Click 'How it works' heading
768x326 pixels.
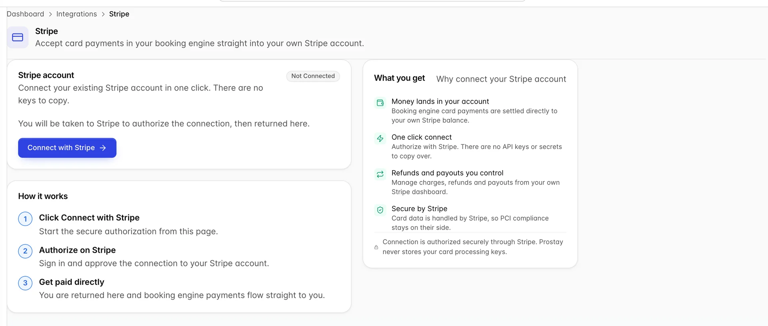tap(43, 196)
